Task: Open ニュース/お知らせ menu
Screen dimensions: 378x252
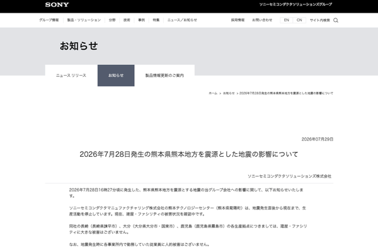Action: pos(182,20)
